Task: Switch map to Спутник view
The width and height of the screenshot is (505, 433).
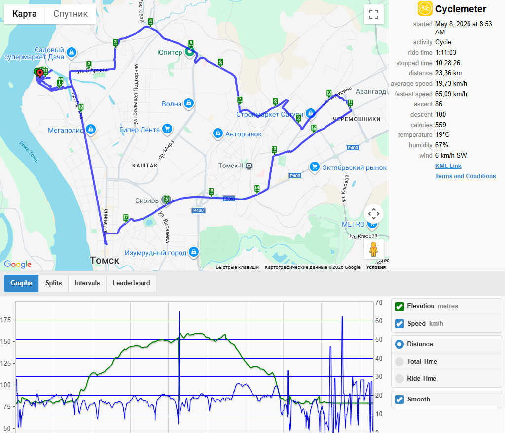Action: [x=71, y=14]
